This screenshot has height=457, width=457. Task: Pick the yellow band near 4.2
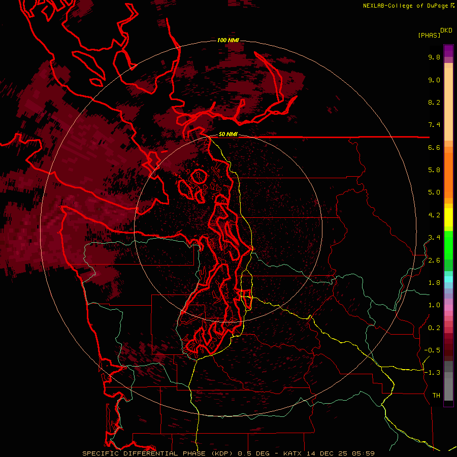click(x=448, y=217)
